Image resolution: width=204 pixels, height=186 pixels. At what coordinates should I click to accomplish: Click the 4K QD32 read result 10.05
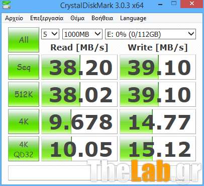coord(79,149)
